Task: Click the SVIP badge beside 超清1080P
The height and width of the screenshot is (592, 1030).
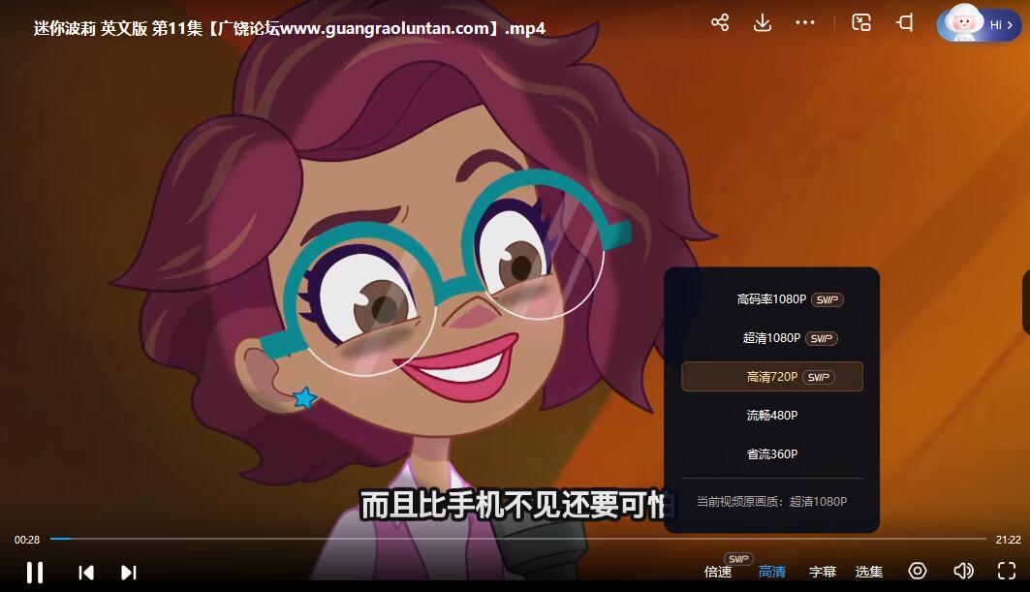Action: (821, 338)
